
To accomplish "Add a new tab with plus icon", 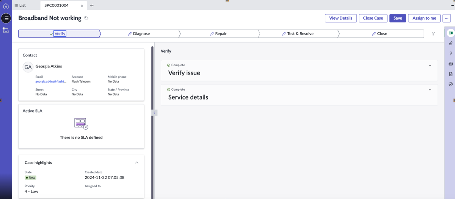I will coord(92,5).
